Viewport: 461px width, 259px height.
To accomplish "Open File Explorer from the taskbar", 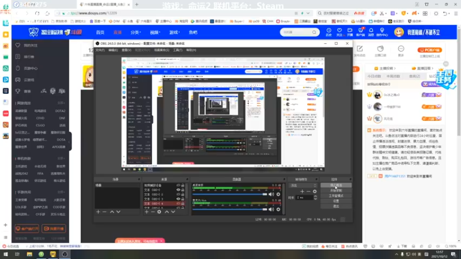I will coord(29,254).
